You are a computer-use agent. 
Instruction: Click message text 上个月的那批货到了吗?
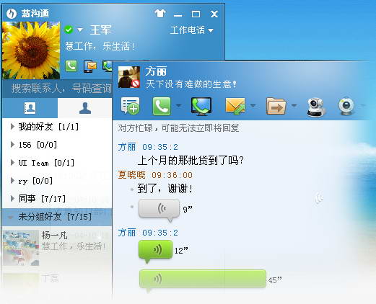coord(191,161)
